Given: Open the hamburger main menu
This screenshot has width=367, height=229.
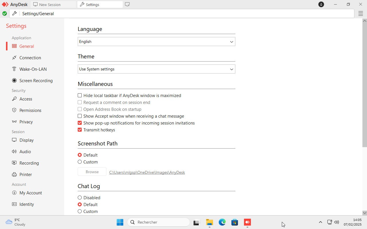Looking at the screenshot, I should (x=361, y=13).
